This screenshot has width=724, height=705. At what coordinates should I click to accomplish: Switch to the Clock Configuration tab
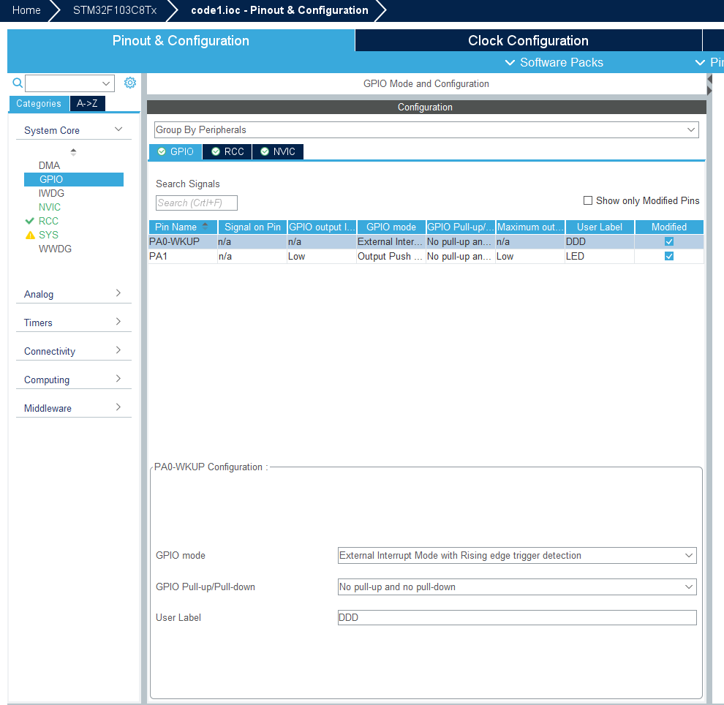(528, 41)
